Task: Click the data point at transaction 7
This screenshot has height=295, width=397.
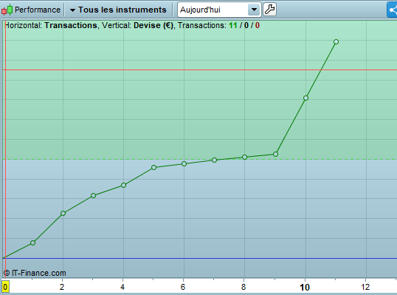Action: [x=215, y=160]
